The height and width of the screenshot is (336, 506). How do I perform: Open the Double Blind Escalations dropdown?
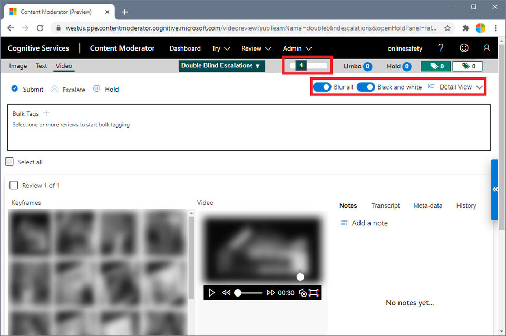pos(222,66)
